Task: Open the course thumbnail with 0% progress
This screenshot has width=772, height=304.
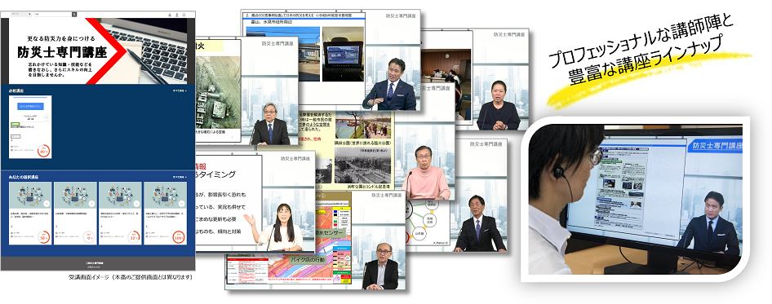Action: pos(75,196)
